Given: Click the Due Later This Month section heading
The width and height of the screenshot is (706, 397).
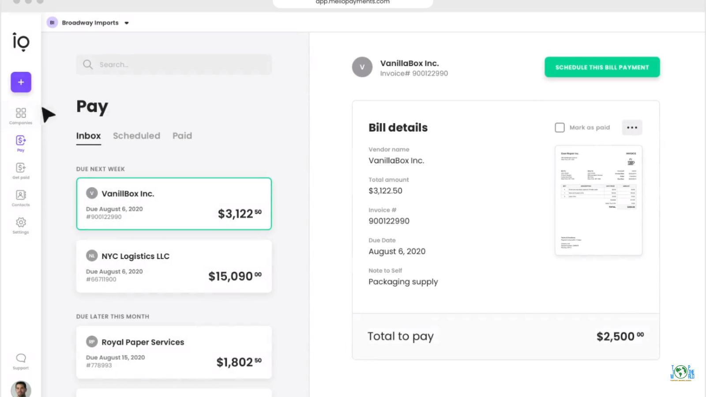Looking at the screenshot, I should coord(113,317).
